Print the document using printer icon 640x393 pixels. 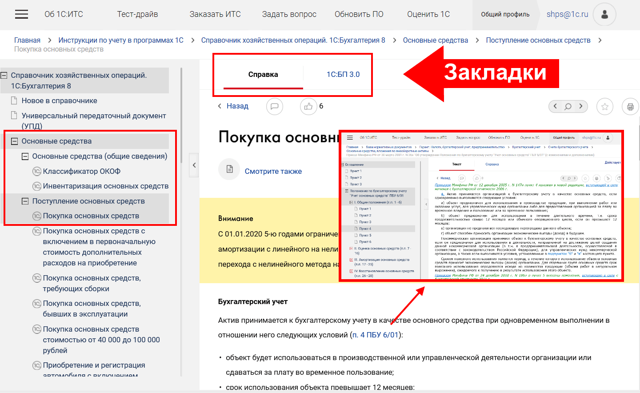coord(630,107)
